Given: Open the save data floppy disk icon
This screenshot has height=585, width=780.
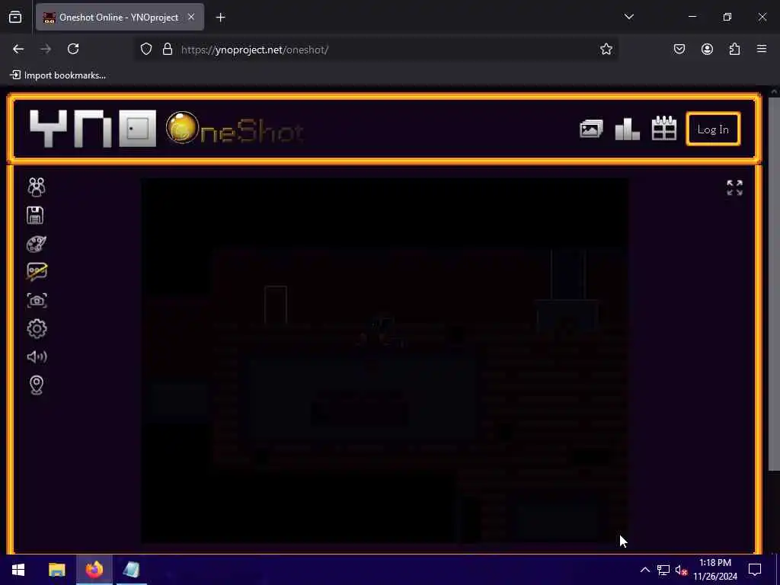Looking at the screenshot, I should pos(35,216).
